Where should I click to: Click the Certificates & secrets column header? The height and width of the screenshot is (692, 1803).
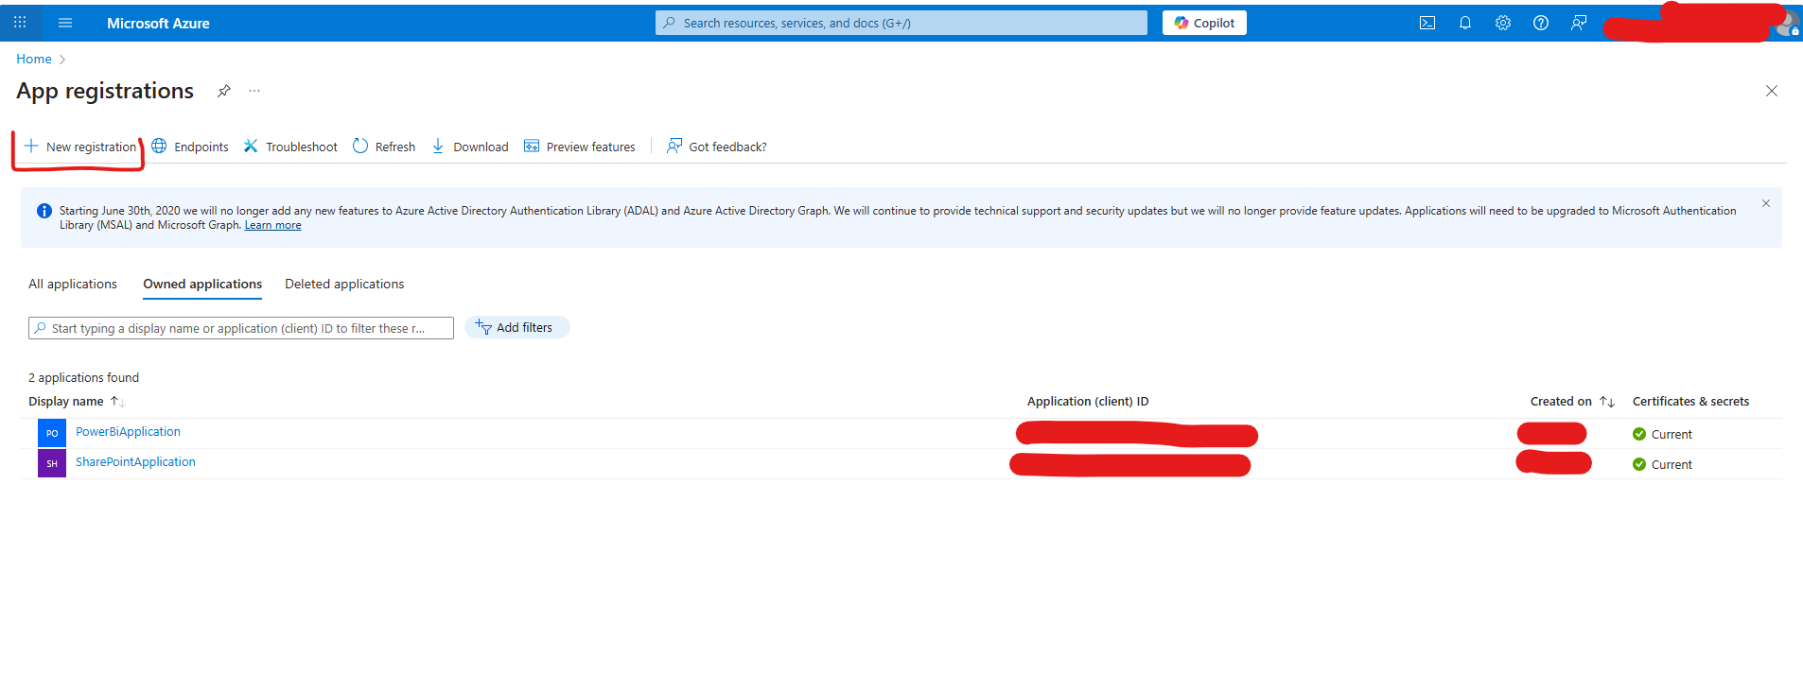[x=1690, y=402]
